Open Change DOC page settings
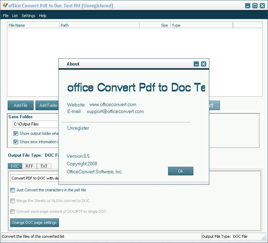Viewport: 268px width, 243px height. coord(34,223)
